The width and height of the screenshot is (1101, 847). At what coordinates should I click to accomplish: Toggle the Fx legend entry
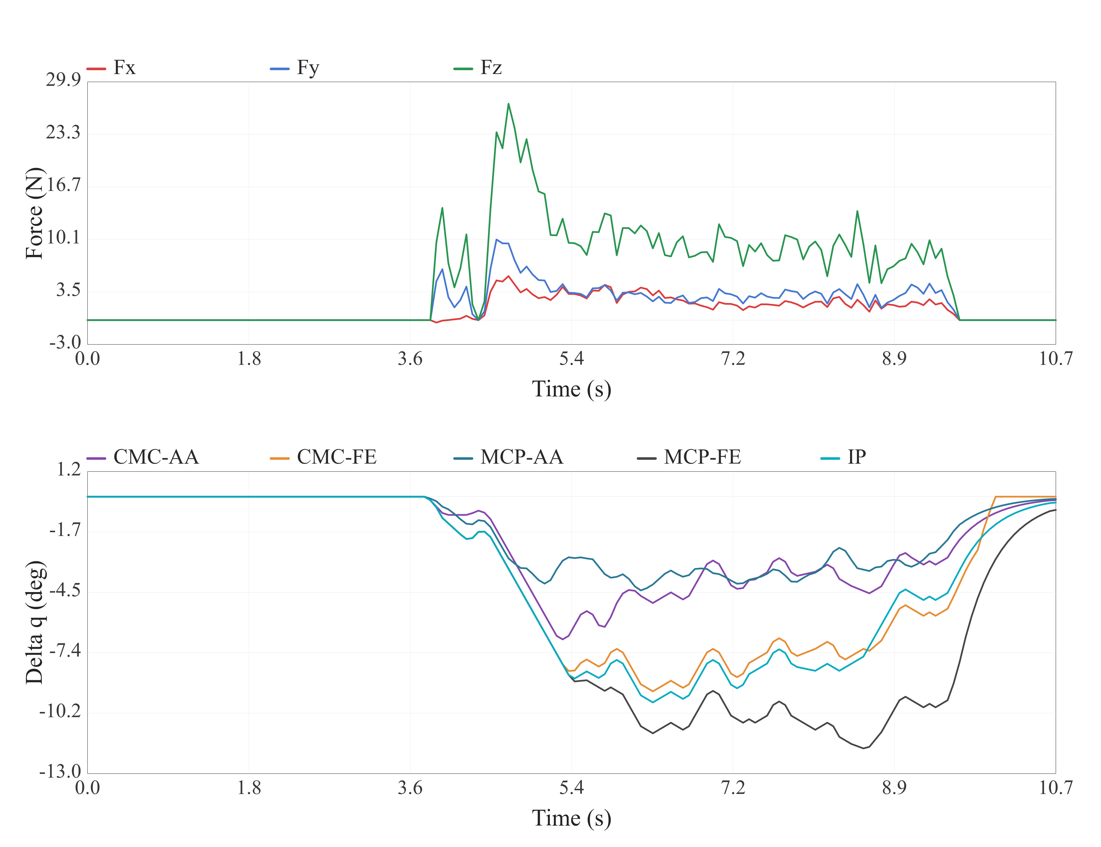[112, 67]
